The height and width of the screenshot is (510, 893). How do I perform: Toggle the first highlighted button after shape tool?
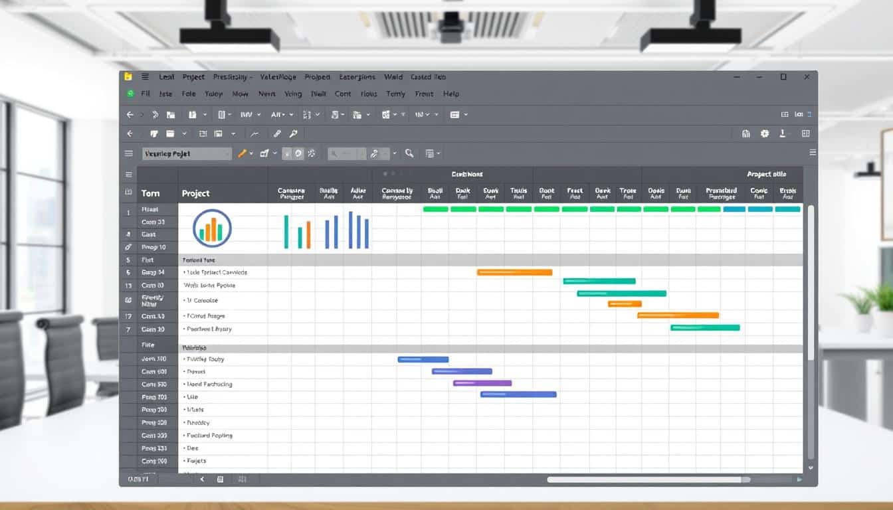(288, 153)
